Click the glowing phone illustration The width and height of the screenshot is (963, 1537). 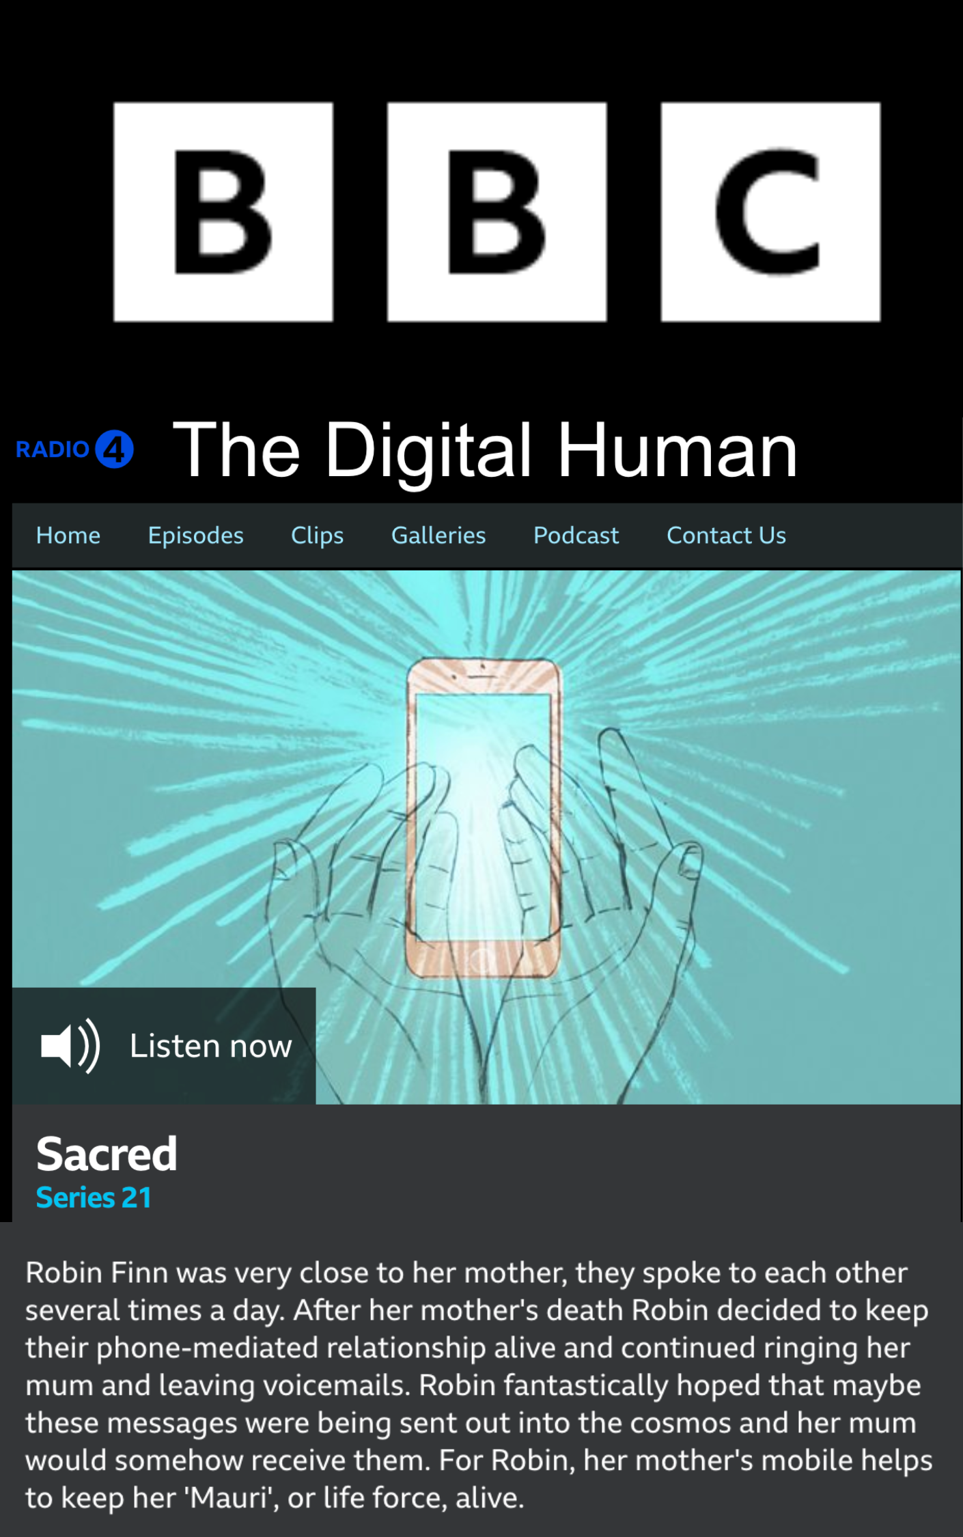484,818
